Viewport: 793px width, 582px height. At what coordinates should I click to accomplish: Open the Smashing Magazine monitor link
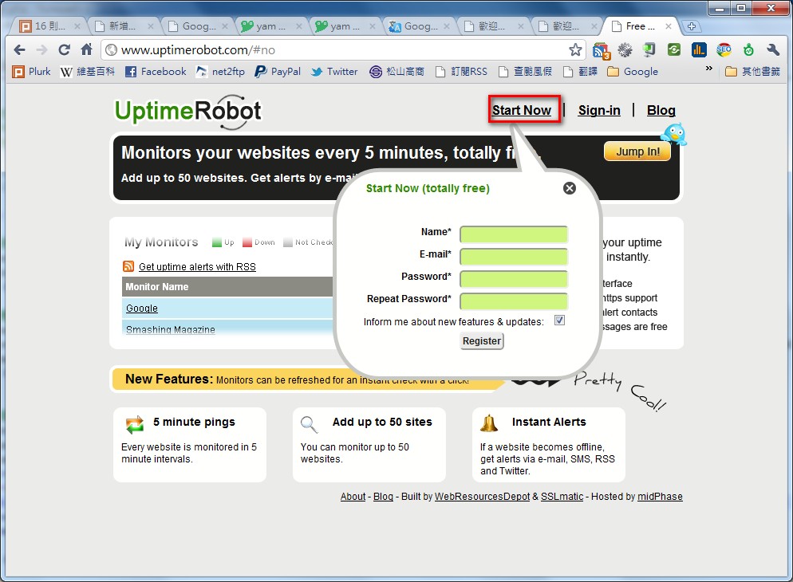coord(171,329)
